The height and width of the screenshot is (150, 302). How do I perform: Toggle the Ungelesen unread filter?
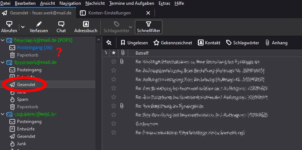coord(134,42)
